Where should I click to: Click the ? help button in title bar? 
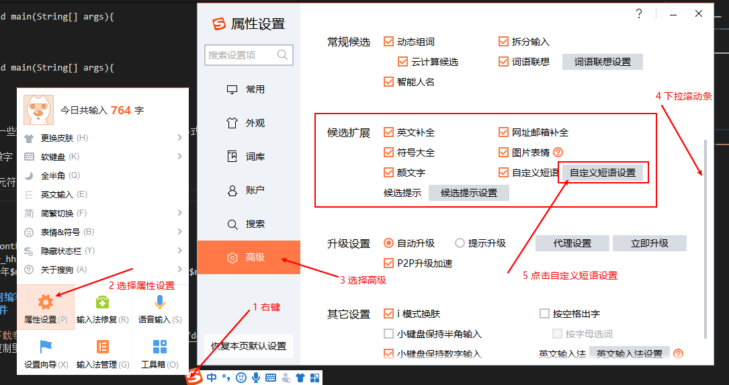639,14
